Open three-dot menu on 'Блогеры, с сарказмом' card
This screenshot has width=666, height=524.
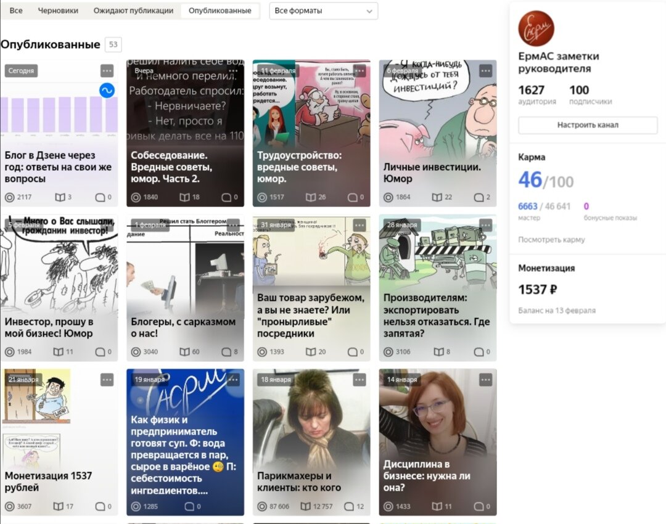tap(233, 225)
